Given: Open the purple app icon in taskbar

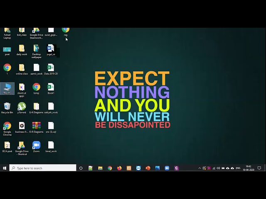Looking at the screenshot, I should [x=176, y=168].
